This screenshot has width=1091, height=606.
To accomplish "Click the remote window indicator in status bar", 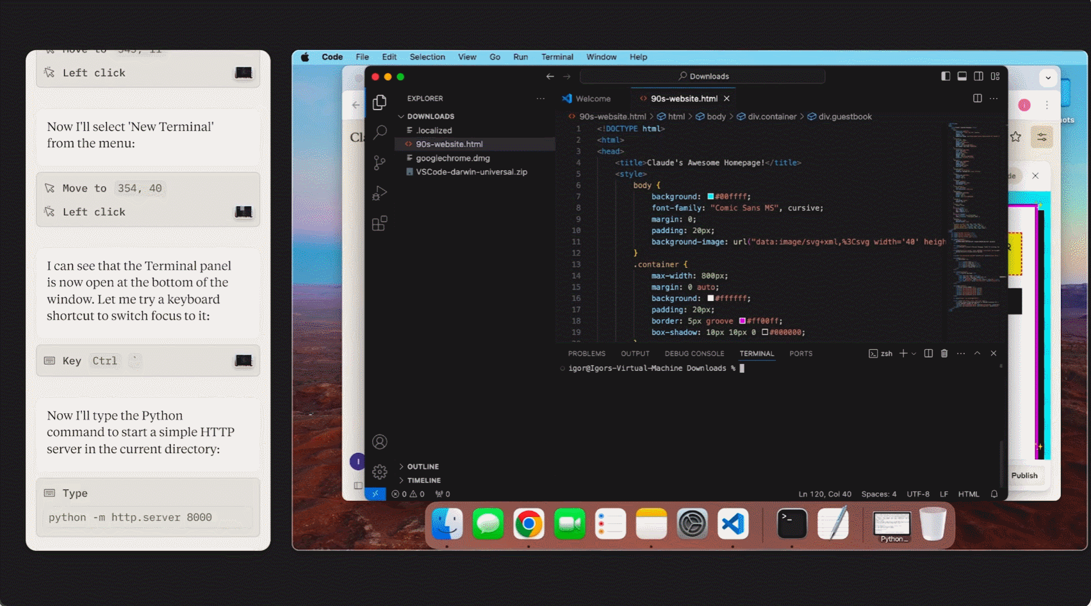I will (375, 494).
